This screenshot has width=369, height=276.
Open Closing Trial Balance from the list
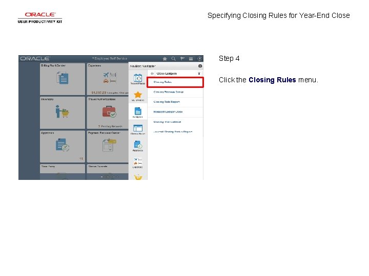coord(175,122)
